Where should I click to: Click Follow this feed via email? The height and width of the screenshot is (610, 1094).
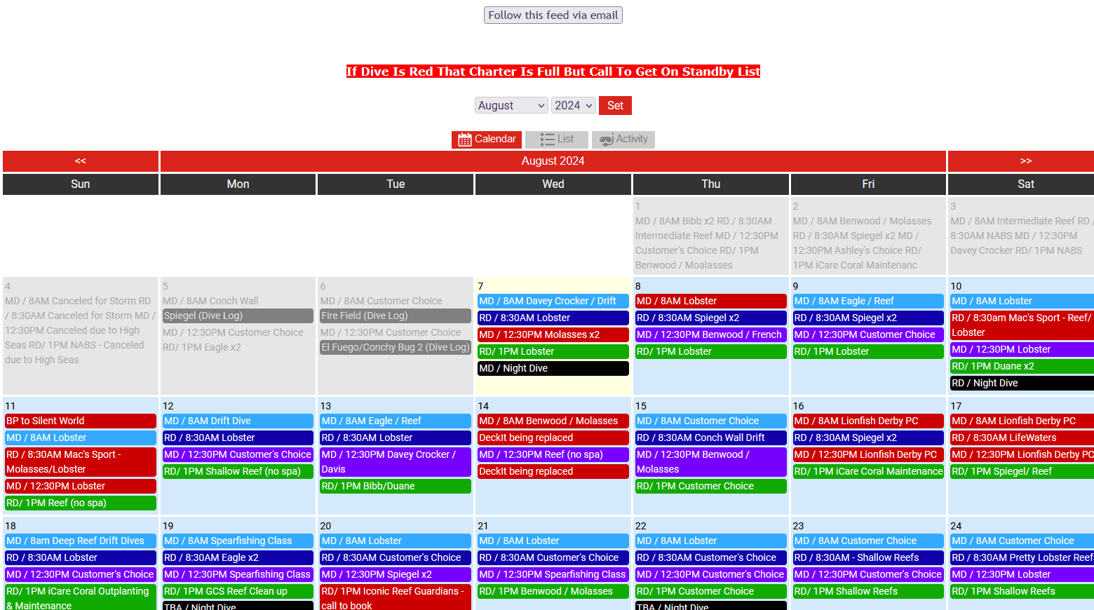553,15
